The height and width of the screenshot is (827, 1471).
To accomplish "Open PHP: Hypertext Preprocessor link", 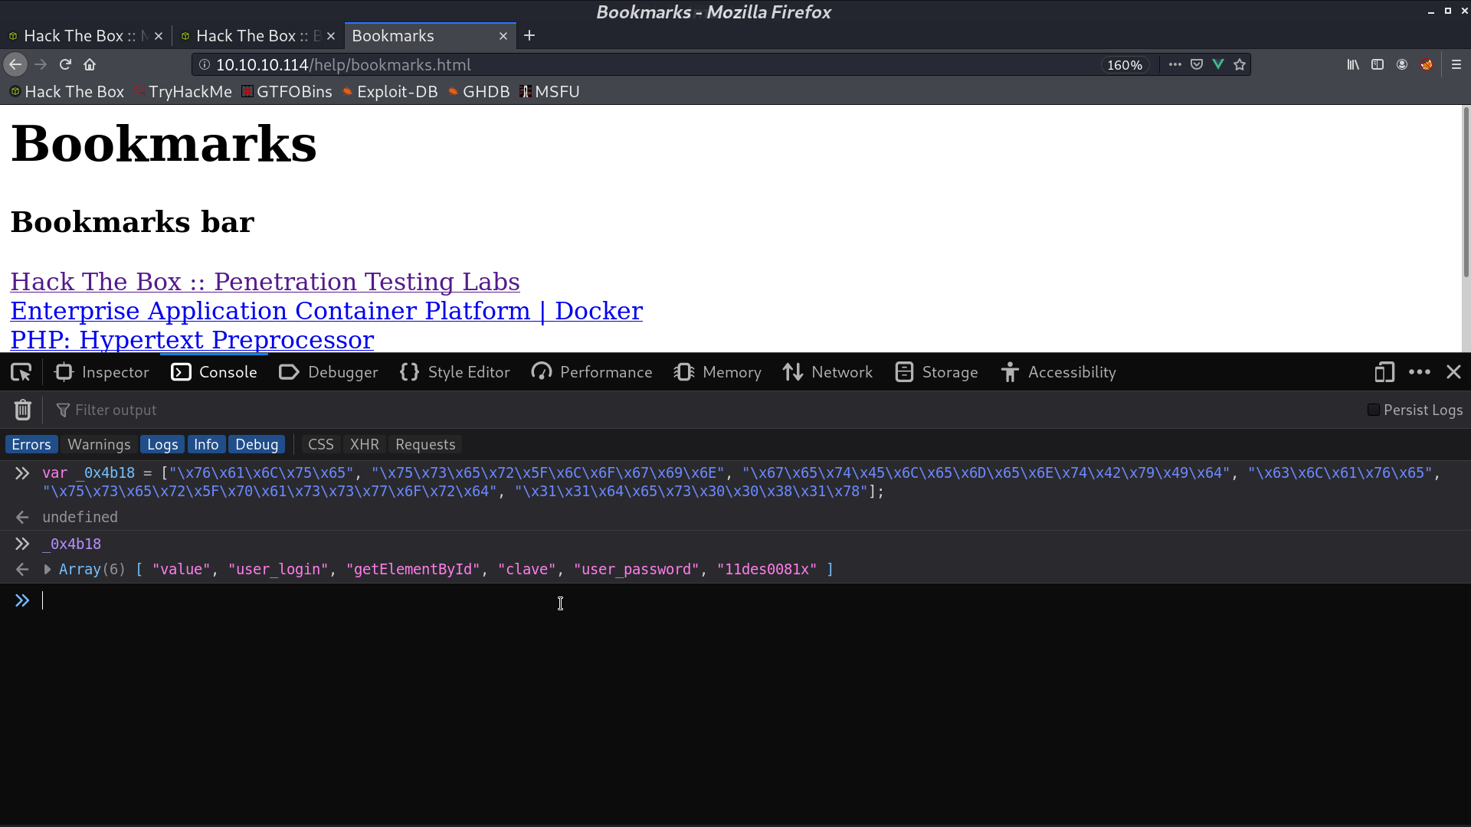I will pos(192,340).
